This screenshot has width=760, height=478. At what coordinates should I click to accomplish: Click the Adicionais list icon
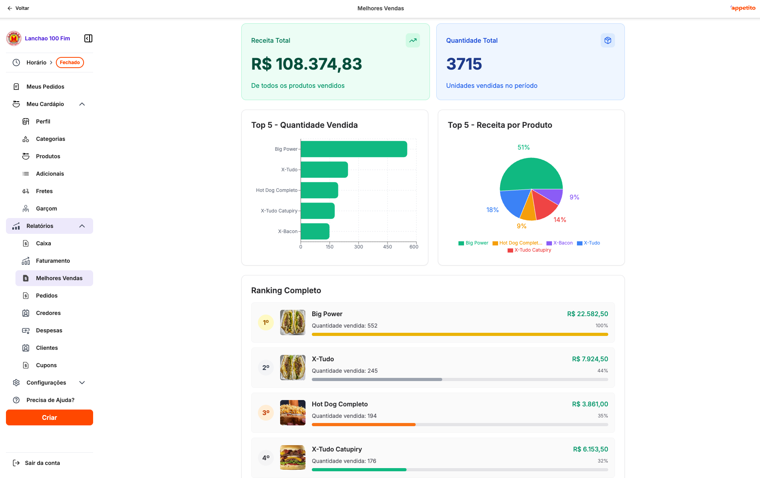click(x=26, y=174)
